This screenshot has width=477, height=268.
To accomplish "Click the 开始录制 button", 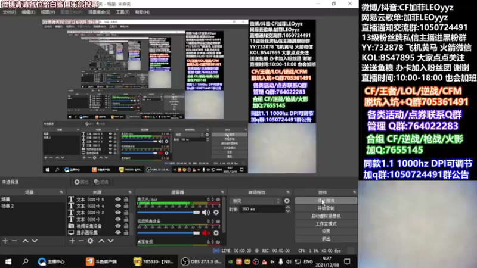I will coord(326,208).
